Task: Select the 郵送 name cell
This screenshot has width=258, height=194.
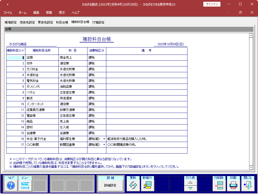Action: (x=42, y=98)
